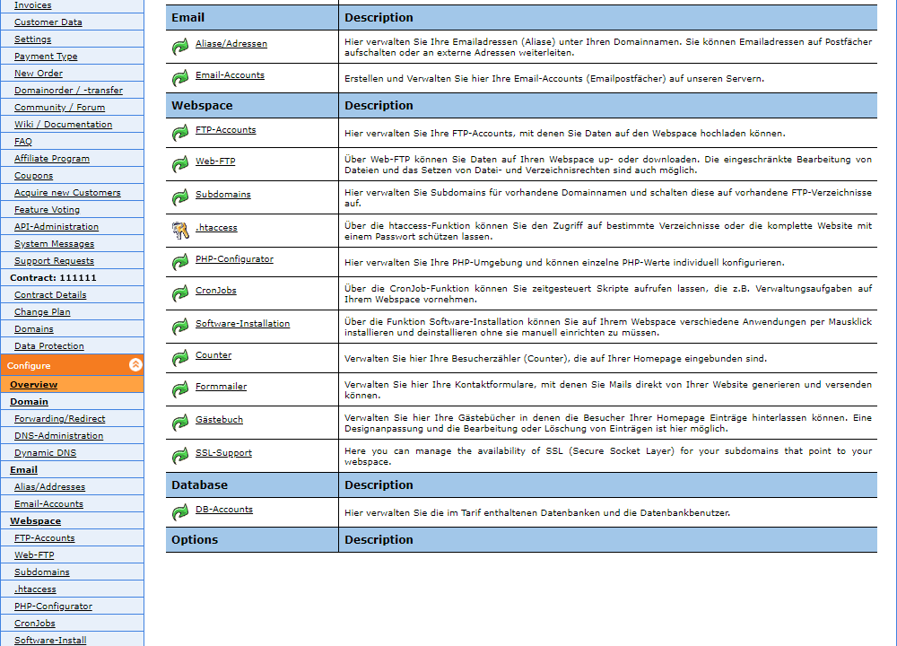897x646 pixels.
Task: Open Affiliate Program in the sidebar
Action: click(52, 159)
